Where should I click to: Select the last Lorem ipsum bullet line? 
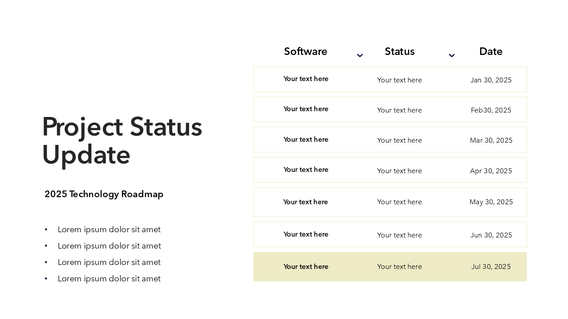(109, 279)
